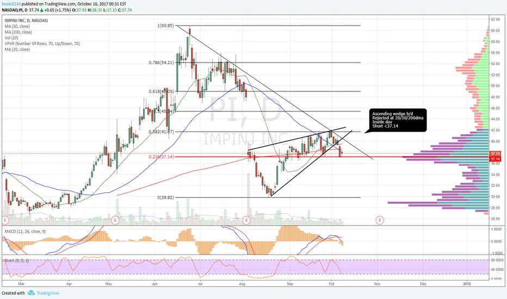Click the Sep label on time axis

pos(290,284)
